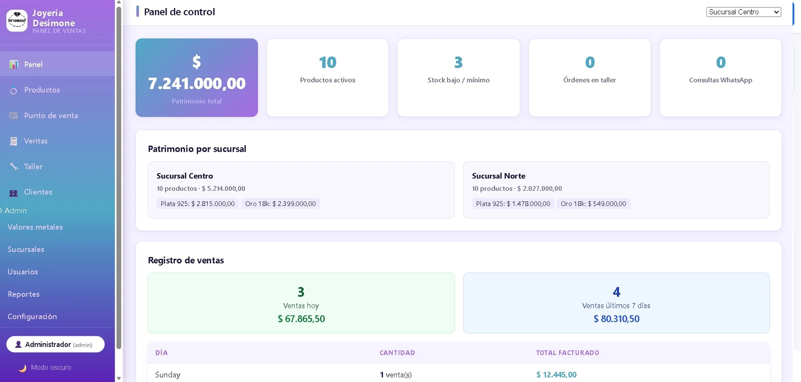Click the Administrador (admin) user button
The width and height of the screenshot is (801, 382).
[56, 344]
